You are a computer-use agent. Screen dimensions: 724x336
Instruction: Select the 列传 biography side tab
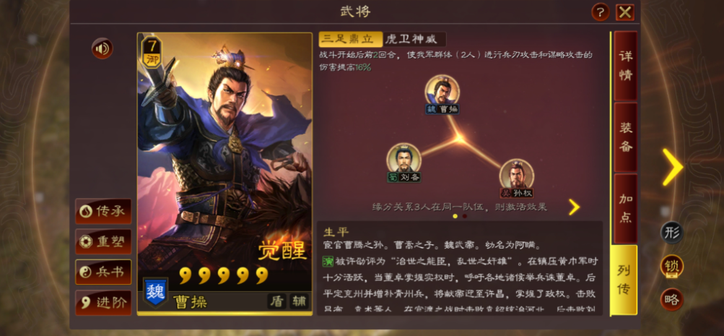[x=624, y=280]
